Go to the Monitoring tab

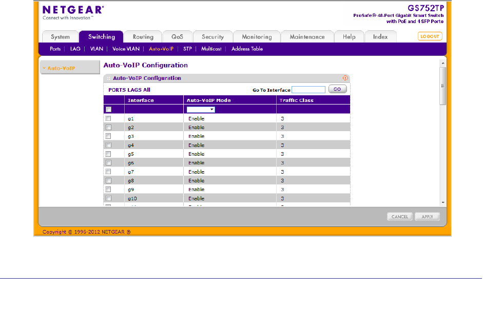pos(257,37)
